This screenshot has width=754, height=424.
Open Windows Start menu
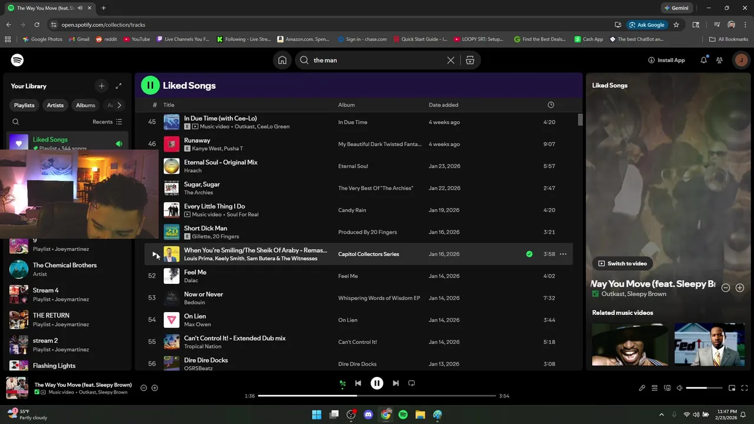coord(317,415)
